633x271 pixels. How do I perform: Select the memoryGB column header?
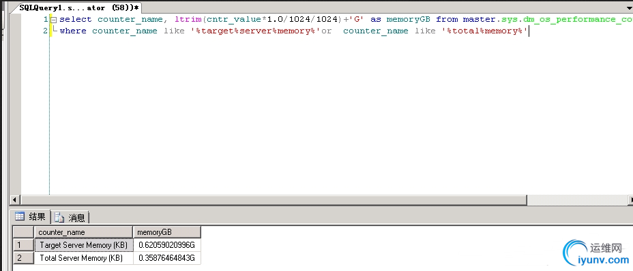tap(167, 232)
